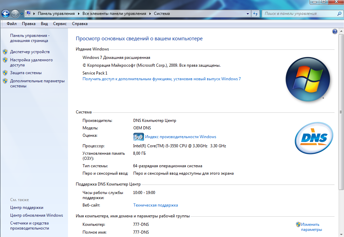344x237 pixels.
Task: Click the vertical scrollbar thumb
Action: (341, 112)
